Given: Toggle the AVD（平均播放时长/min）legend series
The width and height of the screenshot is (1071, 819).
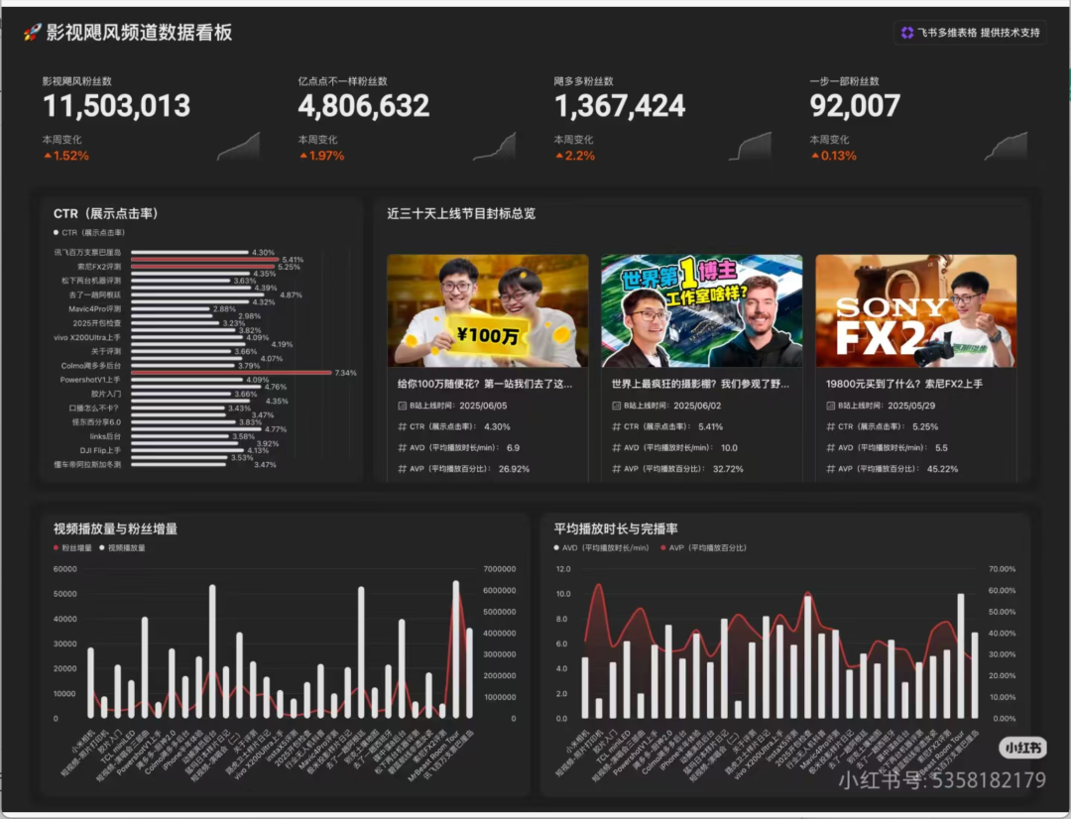Looking at the screenshot, I should pyautogui.click(x=602, y=548).
